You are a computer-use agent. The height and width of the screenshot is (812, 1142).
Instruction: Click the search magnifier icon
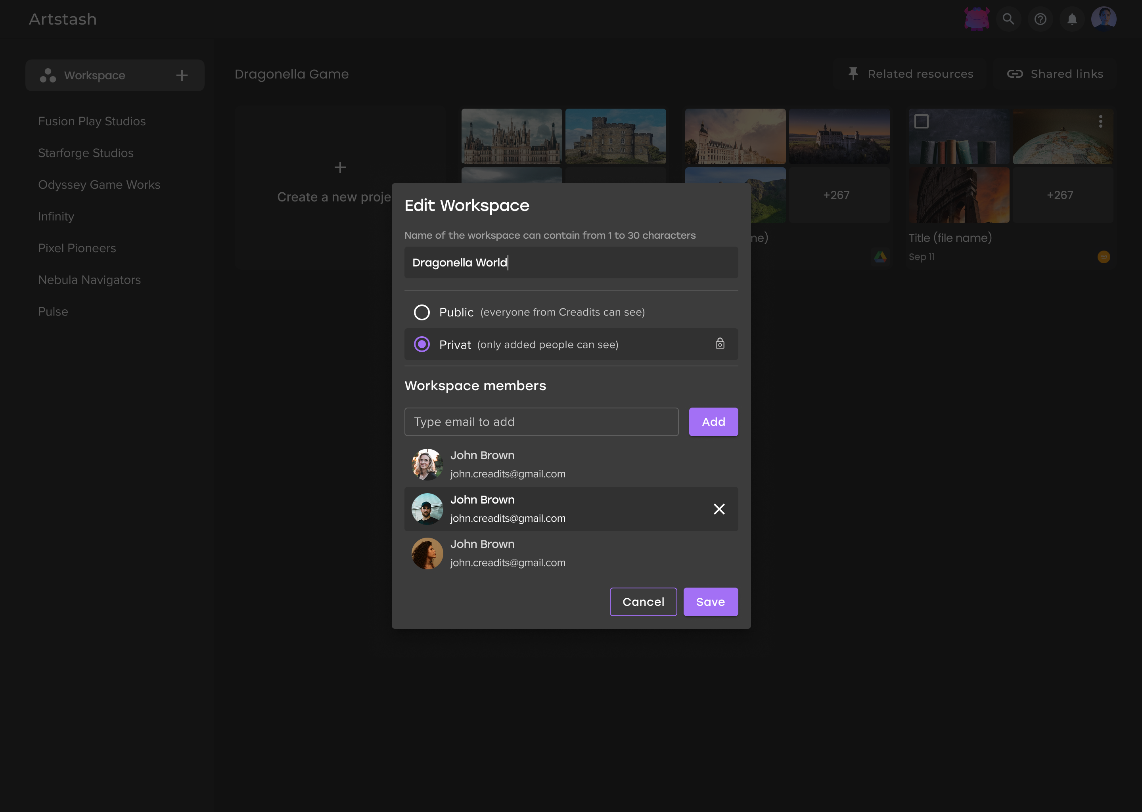[1008, 19]
